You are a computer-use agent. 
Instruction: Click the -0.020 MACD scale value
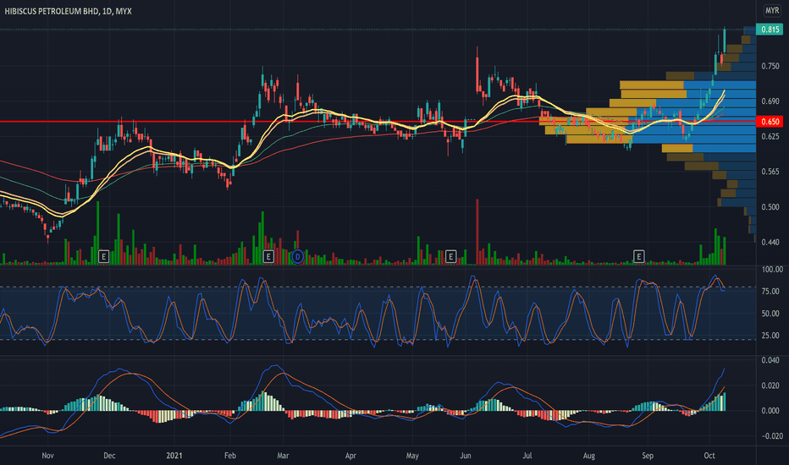(x=770, y=436)
